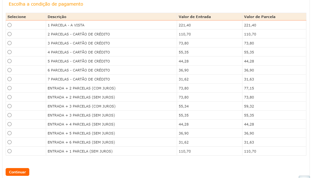The height and width of the screenshot is (178, 312).
Task: Click the Selecione column header
Action: (x=17, y=17)
